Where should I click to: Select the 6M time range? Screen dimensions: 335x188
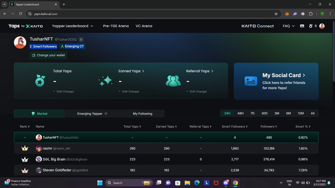[x=288, y=113]
